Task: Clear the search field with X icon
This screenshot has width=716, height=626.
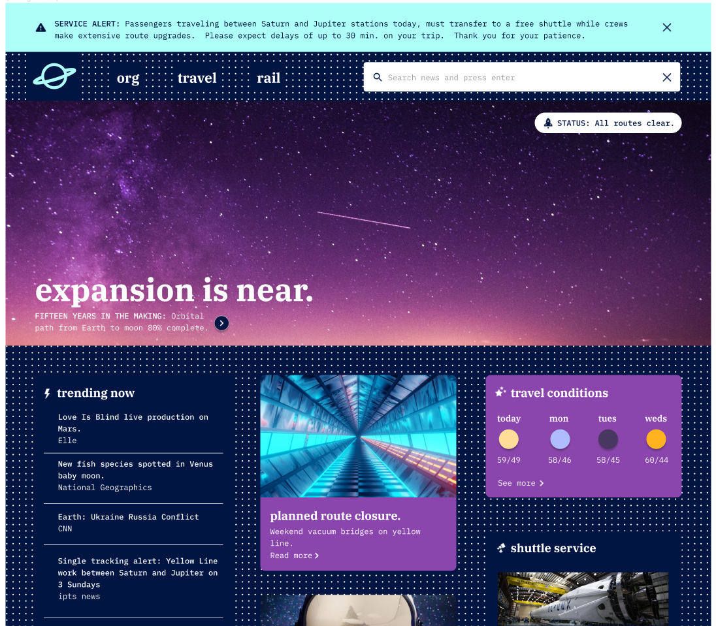Action: 667,77
